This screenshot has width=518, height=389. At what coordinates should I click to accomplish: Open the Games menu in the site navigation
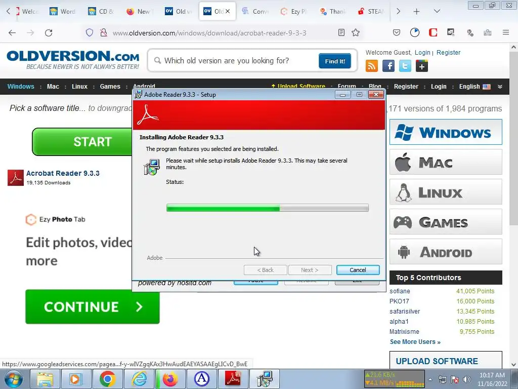pyautogui.click(x=110, y=87)
